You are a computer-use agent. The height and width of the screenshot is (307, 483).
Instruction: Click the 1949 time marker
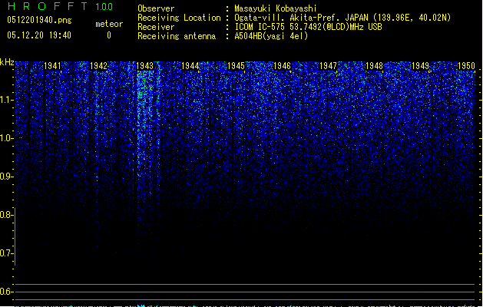click(x=421, y=66)
